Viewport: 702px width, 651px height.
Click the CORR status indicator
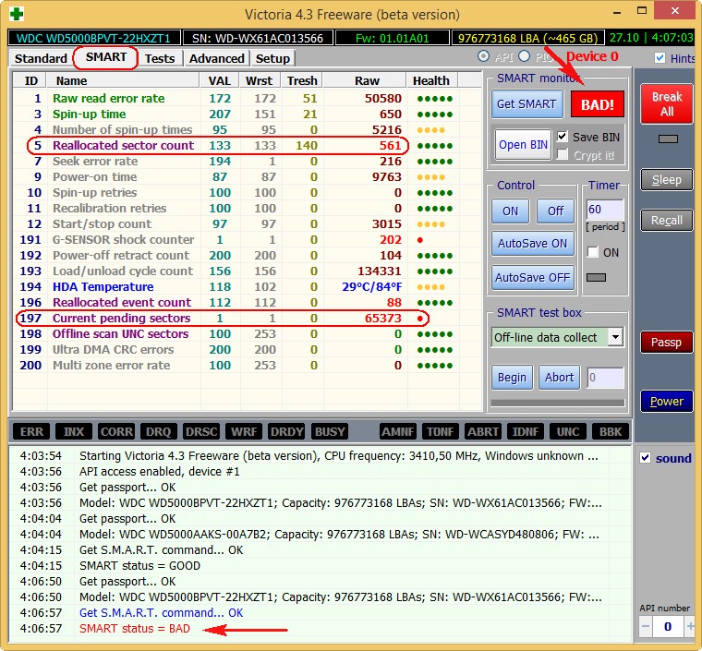(x=116, y=432)
